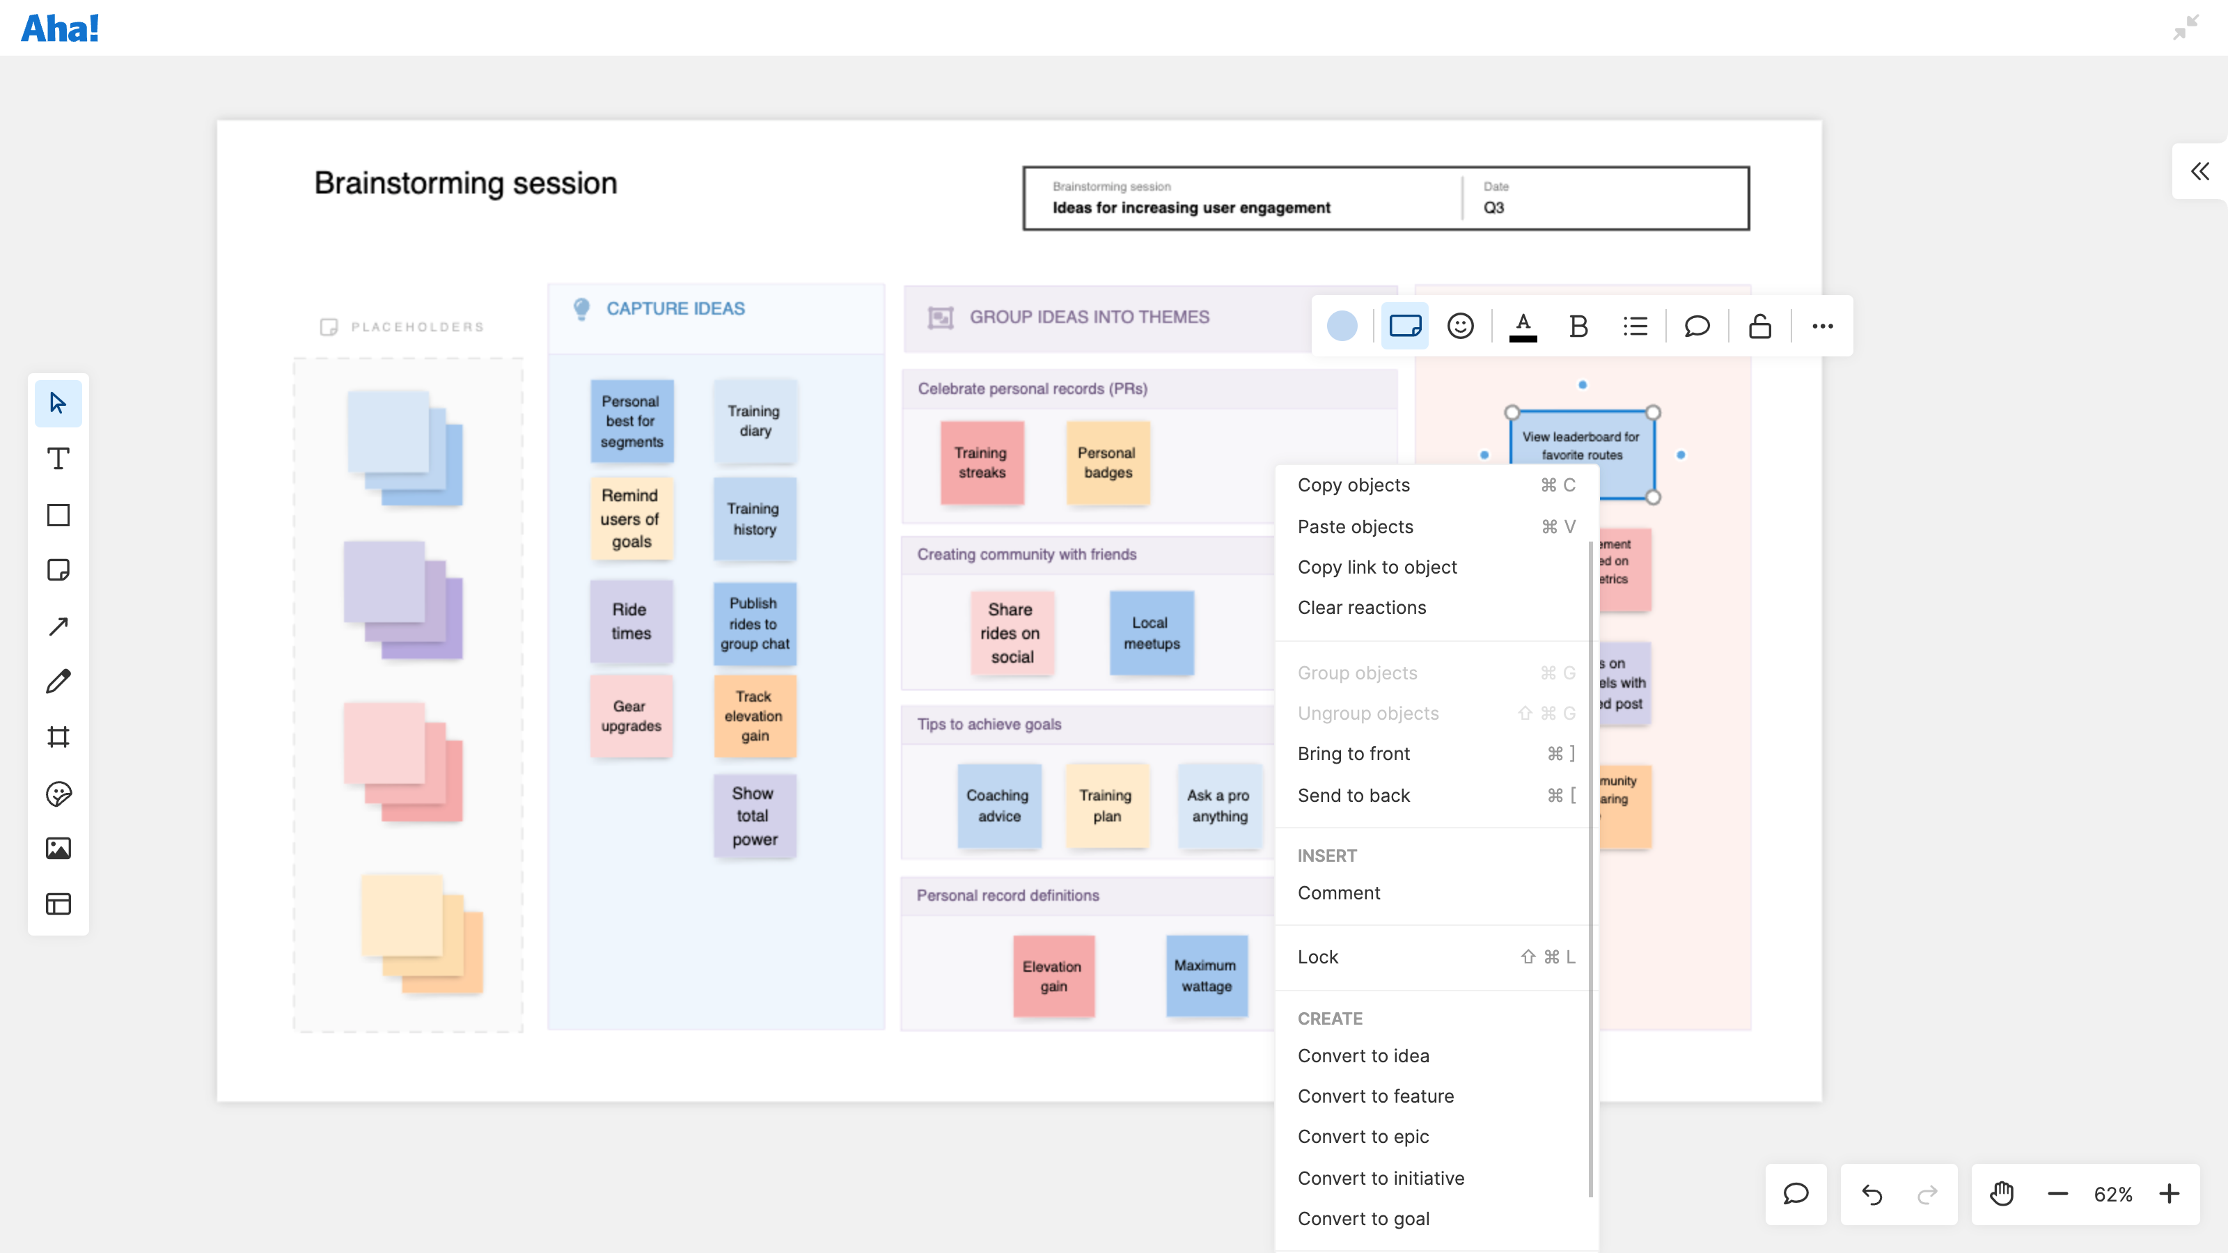Select the Frame tool
This screenshot has width=2228, height=1253.
click(x=58, y=736)
